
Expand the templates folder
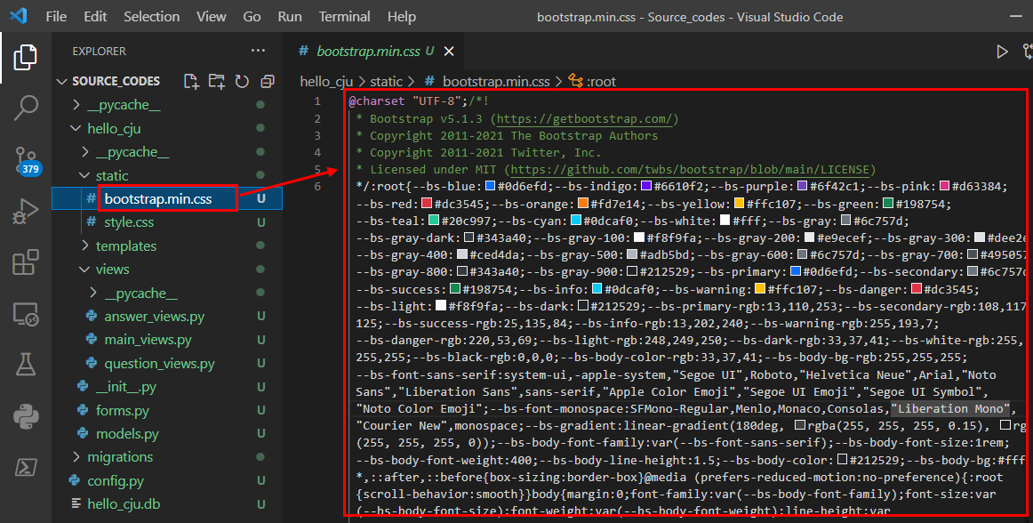click(x=85, y=245)
